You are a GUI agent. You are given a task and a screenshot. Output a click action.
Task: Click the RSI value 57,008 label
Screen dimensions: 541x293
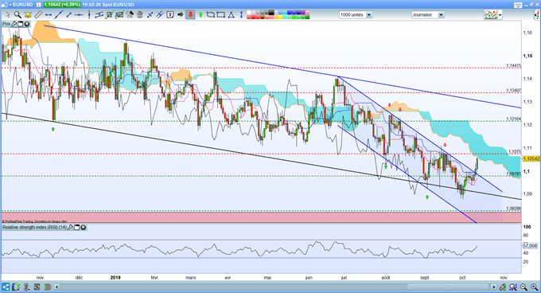click(x=530, y=246)
